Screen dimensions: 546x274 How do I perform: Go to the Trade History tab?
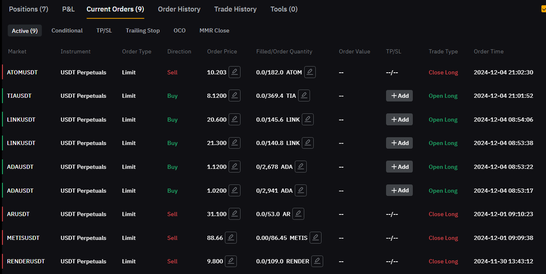coord(235,9)
